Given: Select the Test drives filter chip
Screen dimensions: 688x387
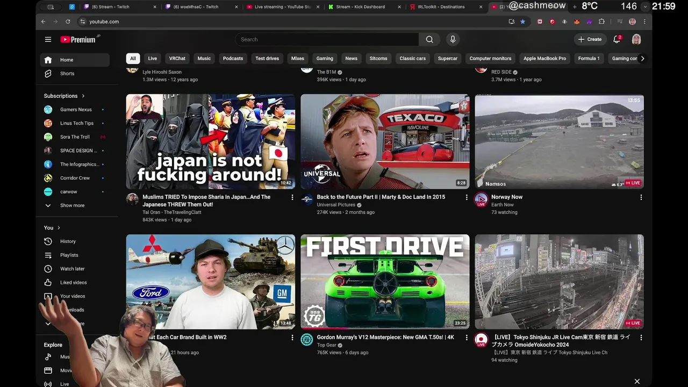Looking at the screenshot, I should click(267, 59).
